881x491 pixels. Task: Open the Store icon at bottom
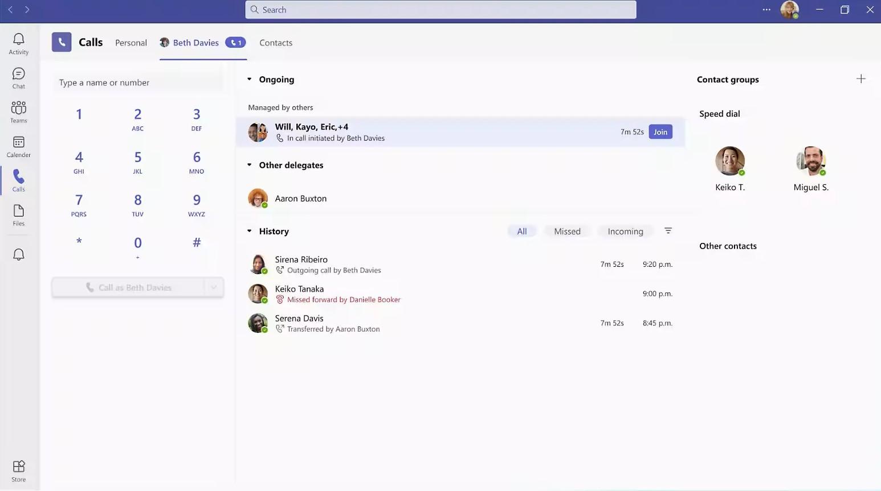tap(18, 469)
